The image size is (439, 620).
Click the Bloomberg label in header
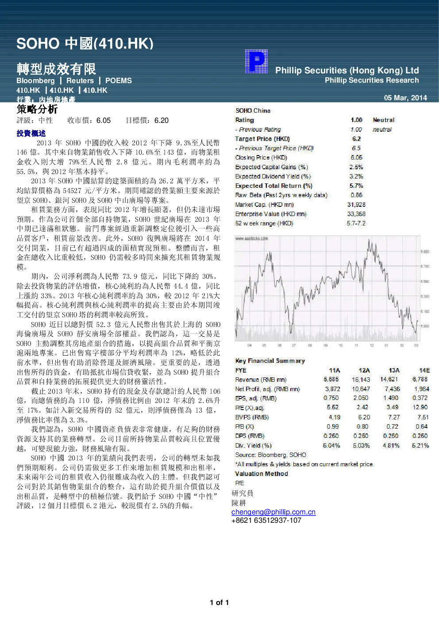pyautogui.click(x=35, y=81)
